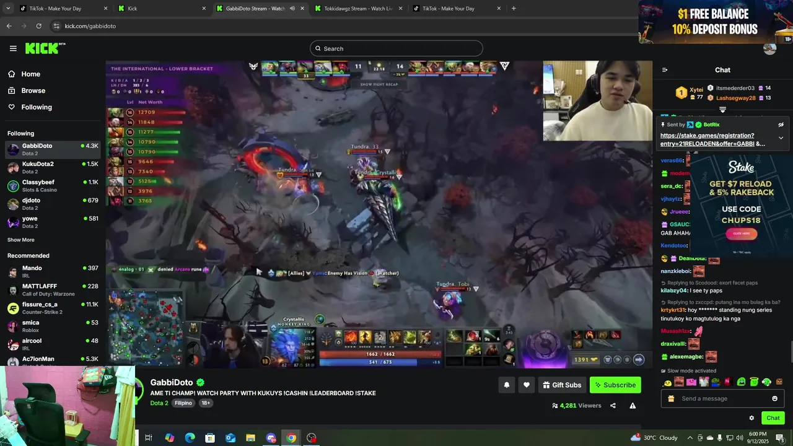The width and height of the screenshot is (793, 446).
Task: Hide the pinned BotRix message
Action: pyautogui.click(x=781, y=125)
